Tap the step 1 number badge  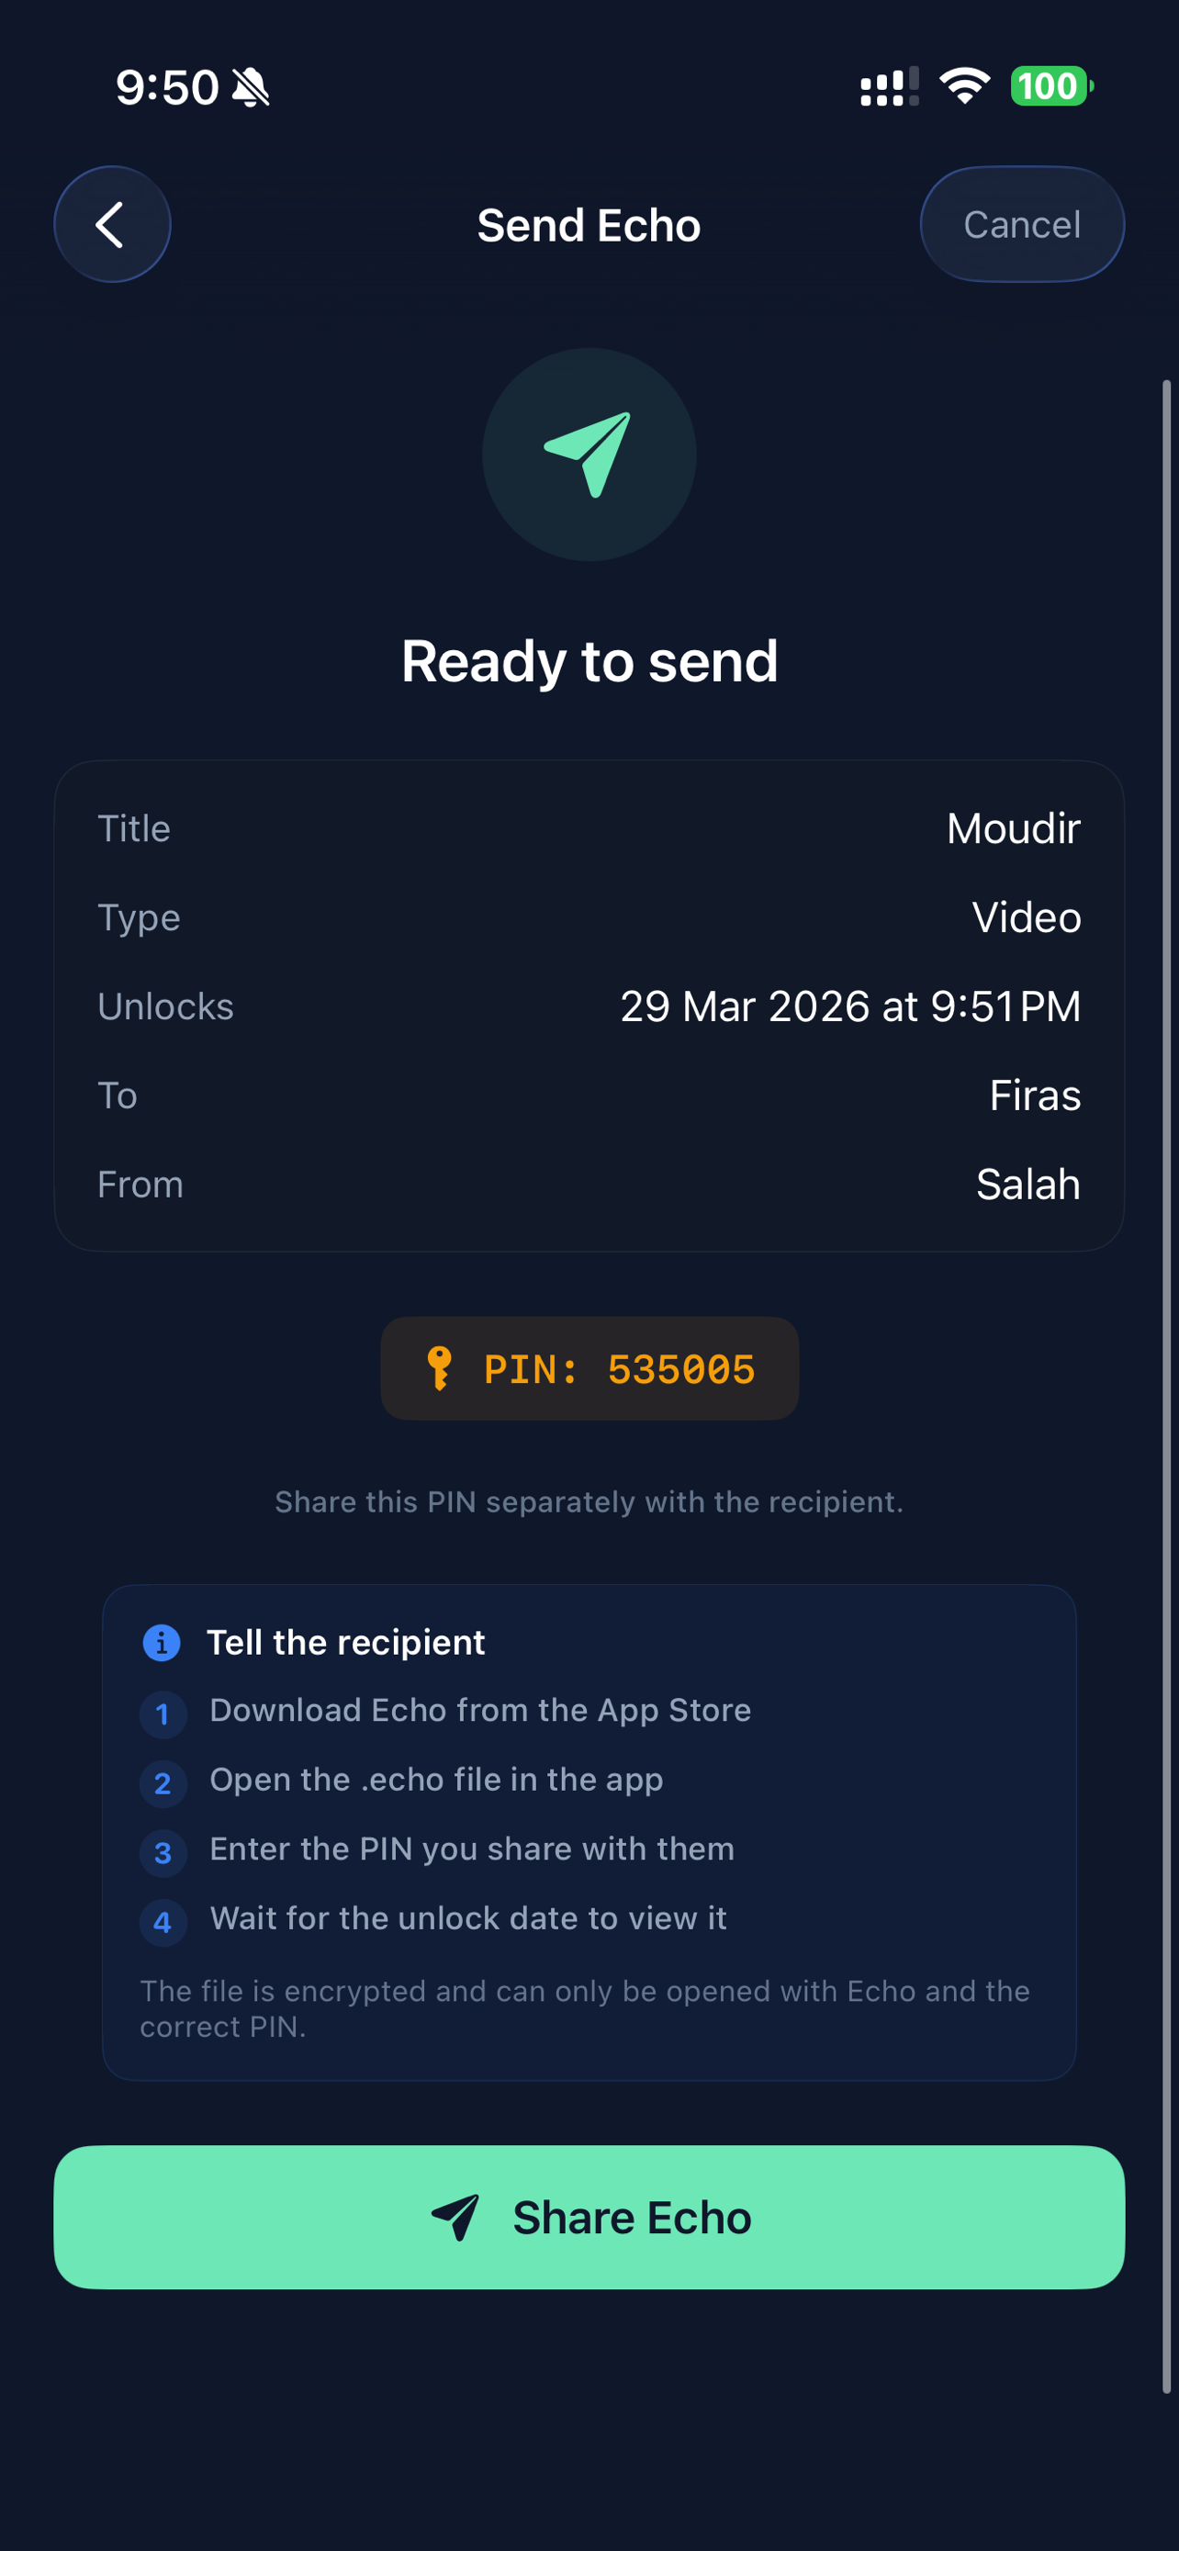tap(163, 1714)
